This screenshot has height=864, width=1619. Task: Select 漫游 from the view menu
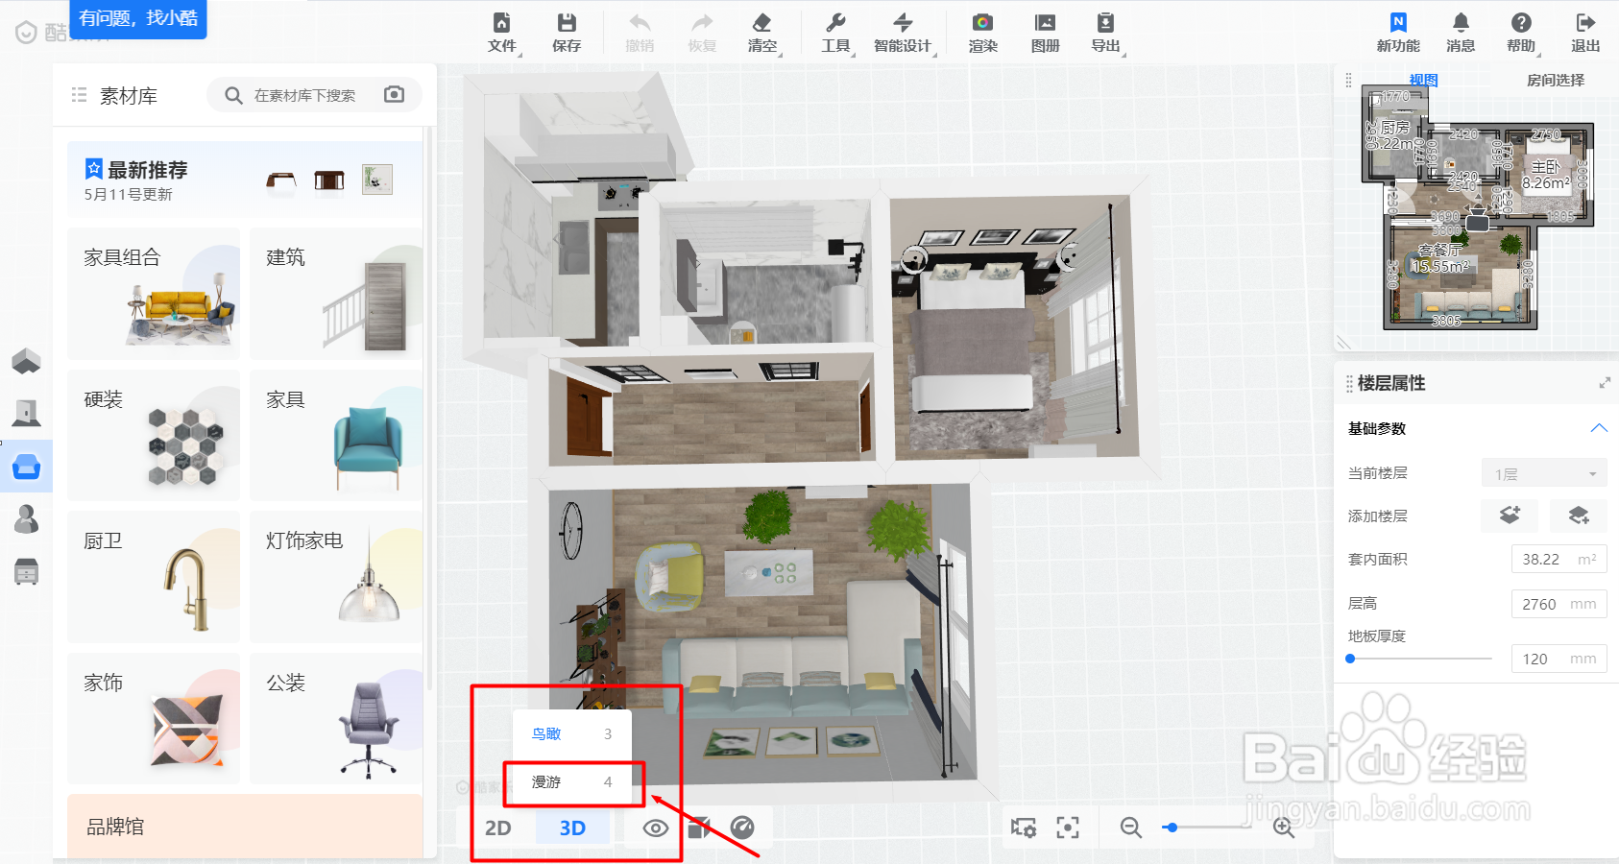(572, 782)
